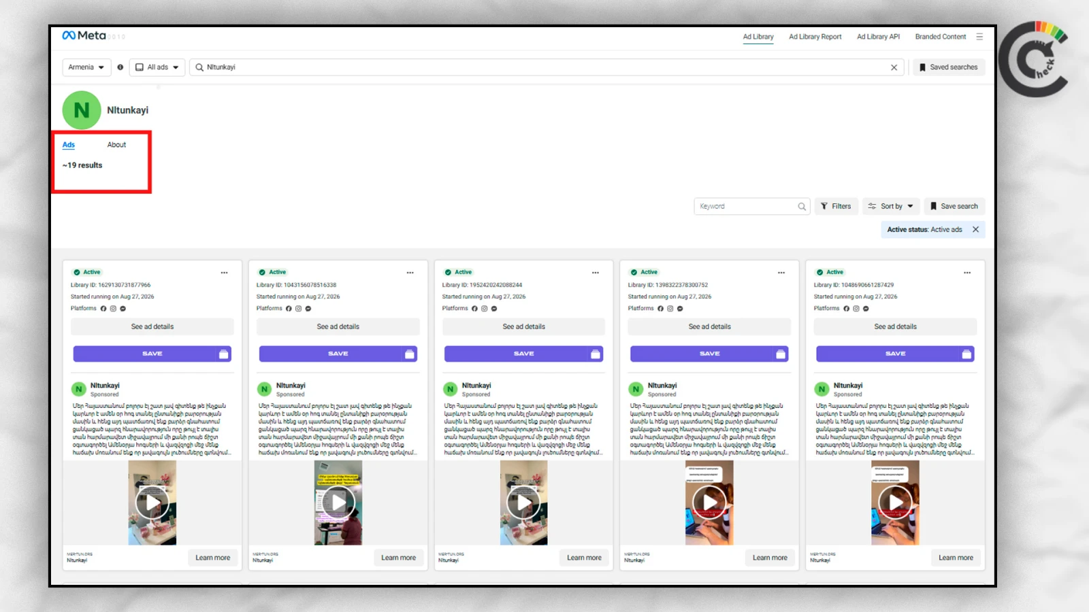Click Learn more on ad 1629130731877966

(213, 558)
